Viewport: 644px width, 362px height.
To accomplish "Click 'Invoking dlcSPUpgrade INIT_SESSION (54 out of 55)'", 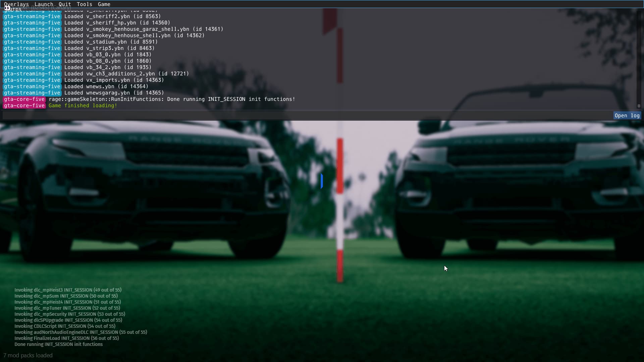I will [x=68, y=320].
